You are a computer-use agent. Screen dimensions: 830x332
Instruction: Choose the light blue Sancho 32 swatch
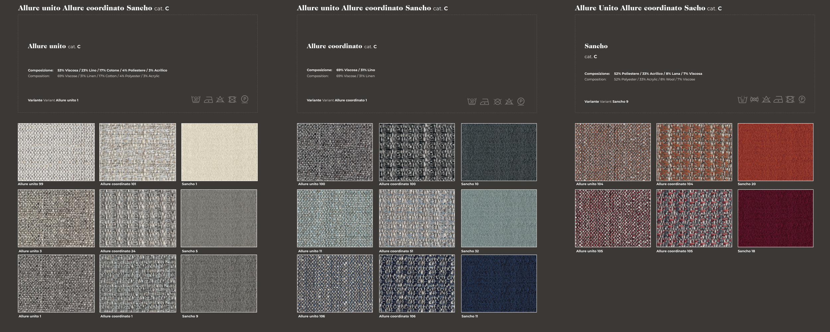coord(499,218)
